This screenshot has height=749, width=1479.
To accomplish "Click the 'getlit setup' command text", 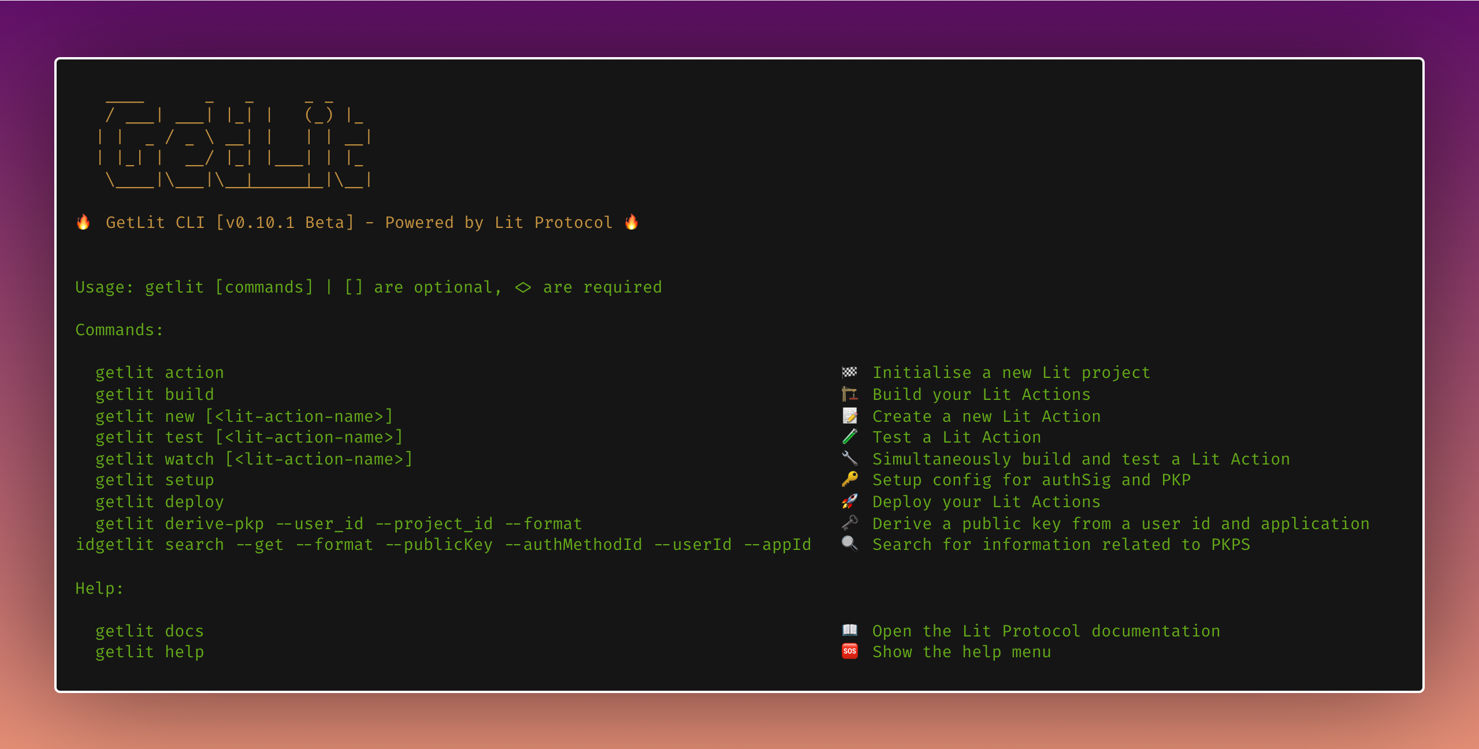I will click(154, 480).
